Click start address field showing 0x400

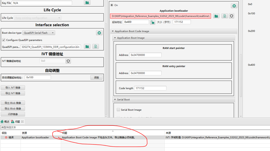coord(136,22)
